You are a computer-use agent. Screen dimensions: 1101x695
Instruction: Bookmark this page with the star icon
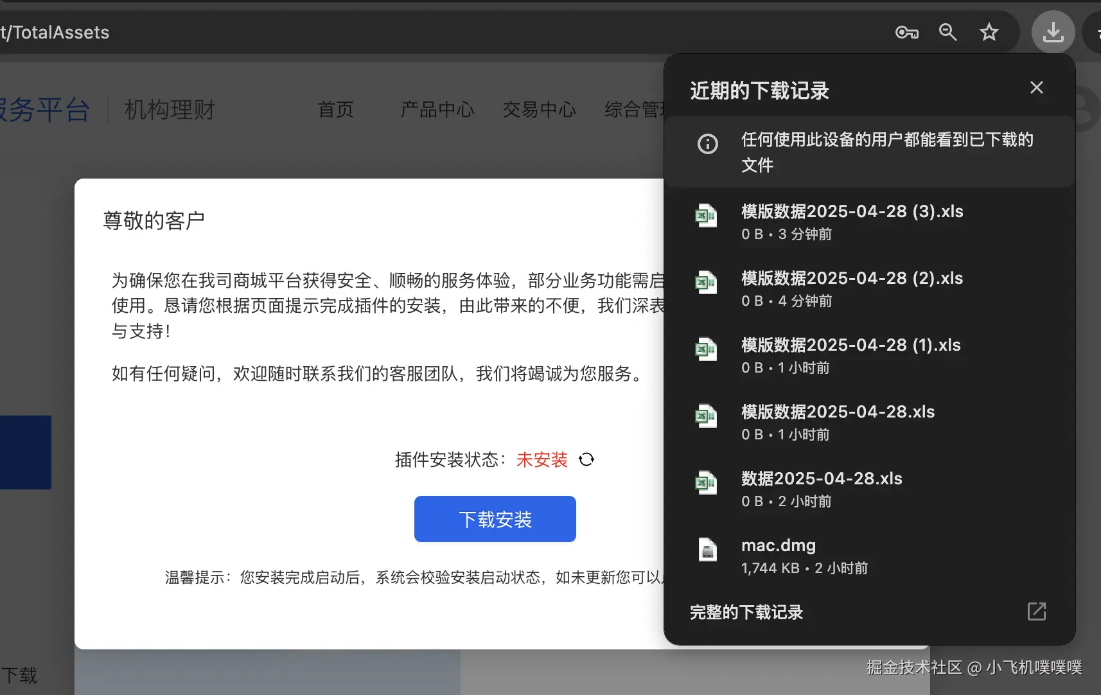point(989,32)
